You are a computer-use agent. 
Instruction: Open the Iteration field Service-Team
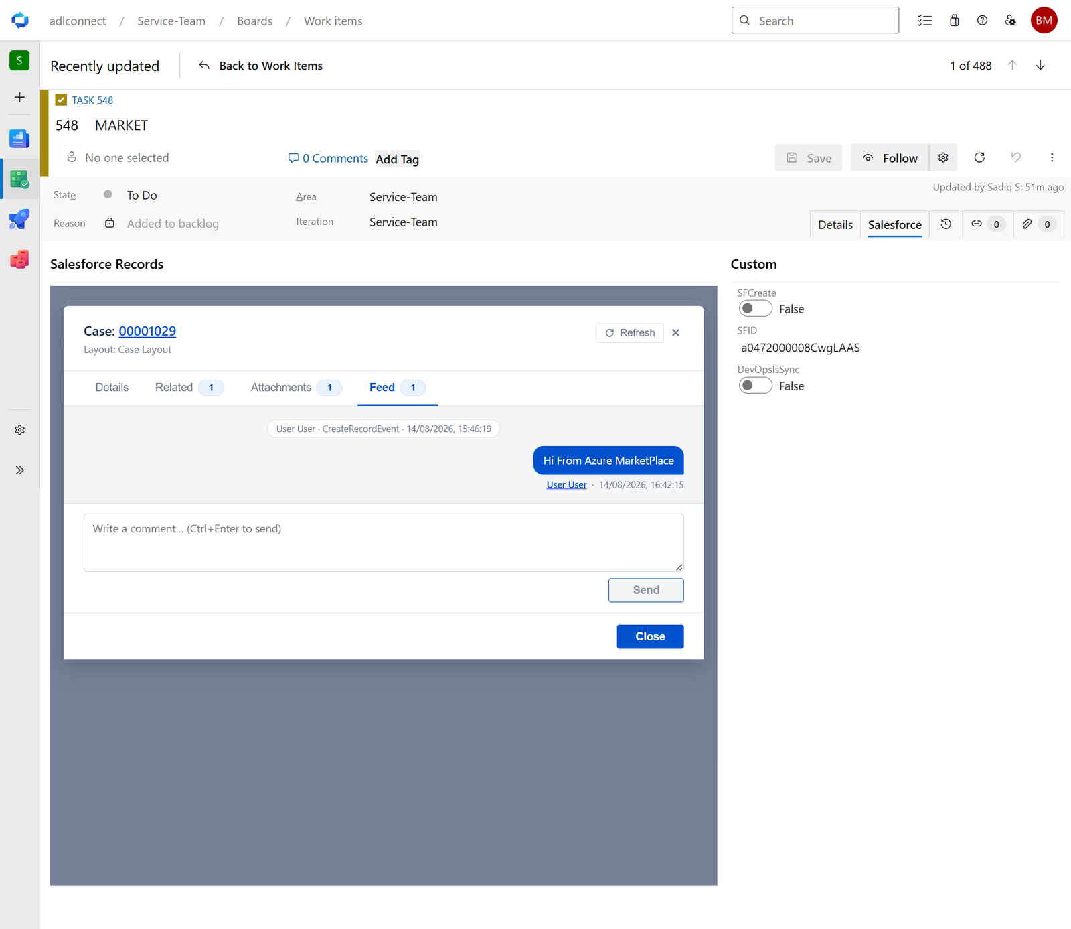404,222
